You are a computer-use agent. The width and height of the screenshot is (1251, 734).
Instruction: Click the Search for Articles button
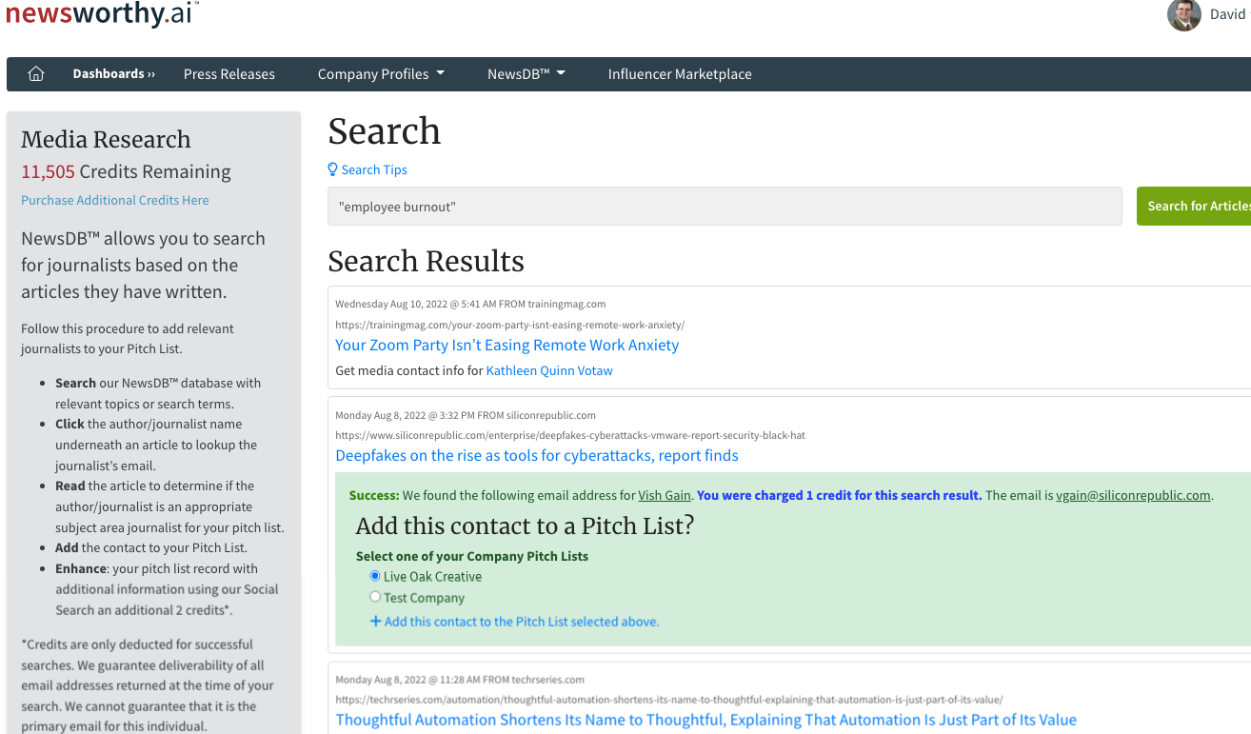pyautogui.click(x=1194, y=206)
